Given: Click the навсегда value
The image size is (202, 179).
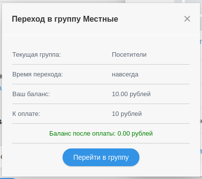Looking at the screenshot, I should [125, 74].
